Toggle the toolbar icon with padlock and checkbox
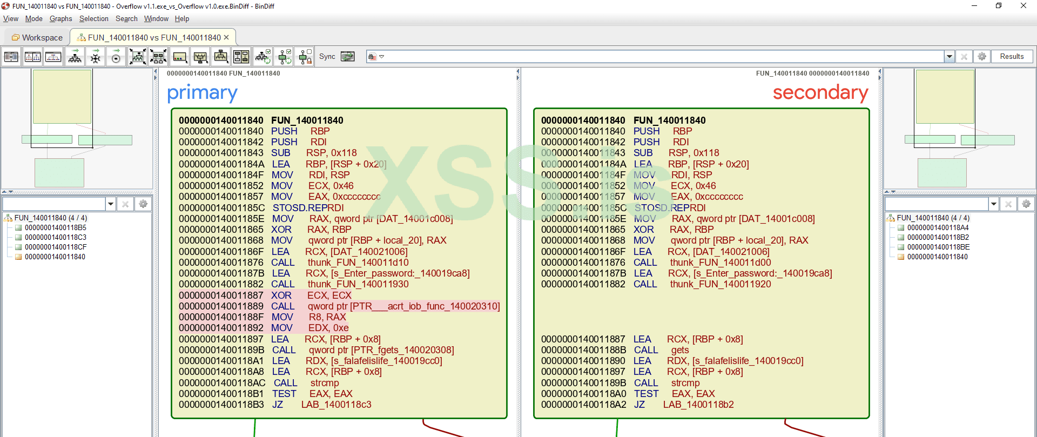 click(306, 57)
